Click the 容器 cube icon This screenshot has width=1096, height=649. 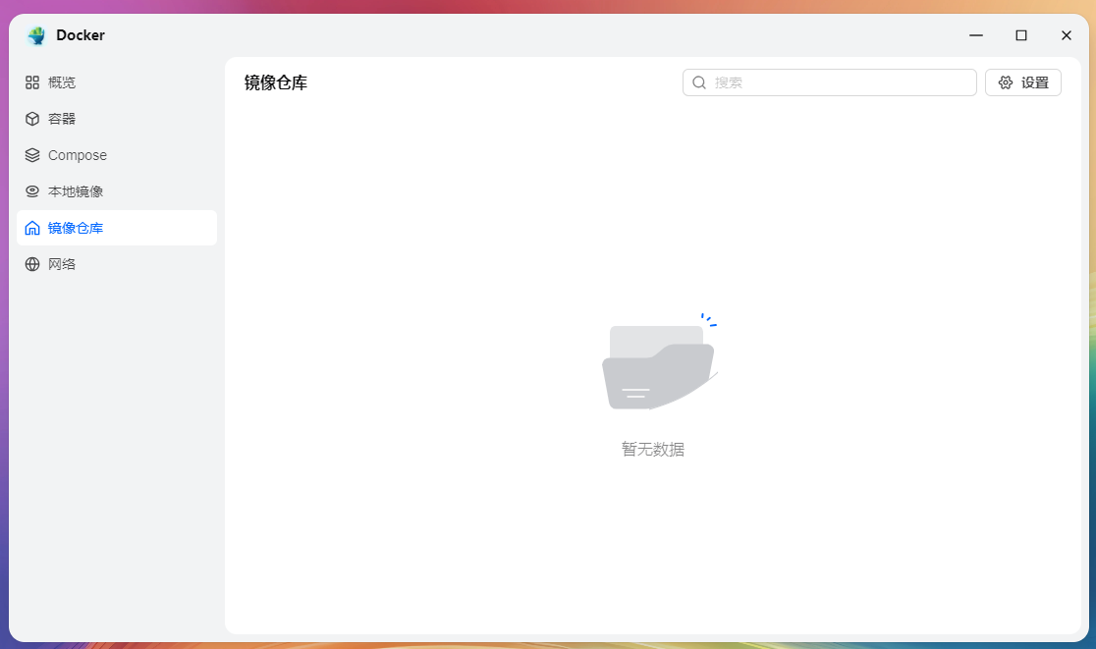point(32,119)
